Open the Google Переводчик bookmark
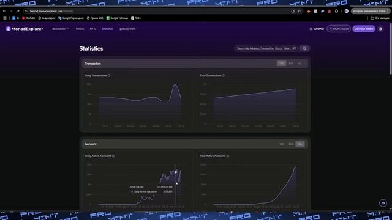This screenshot has width=392, height=220. 71,18
